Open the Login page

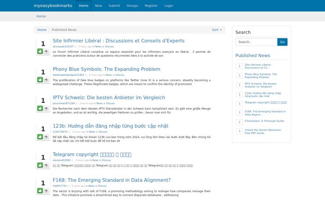tap(169, 5)
